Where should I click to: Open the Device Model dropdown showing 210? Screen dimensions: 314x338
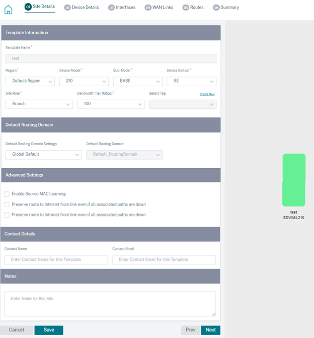tap(84, 81)
